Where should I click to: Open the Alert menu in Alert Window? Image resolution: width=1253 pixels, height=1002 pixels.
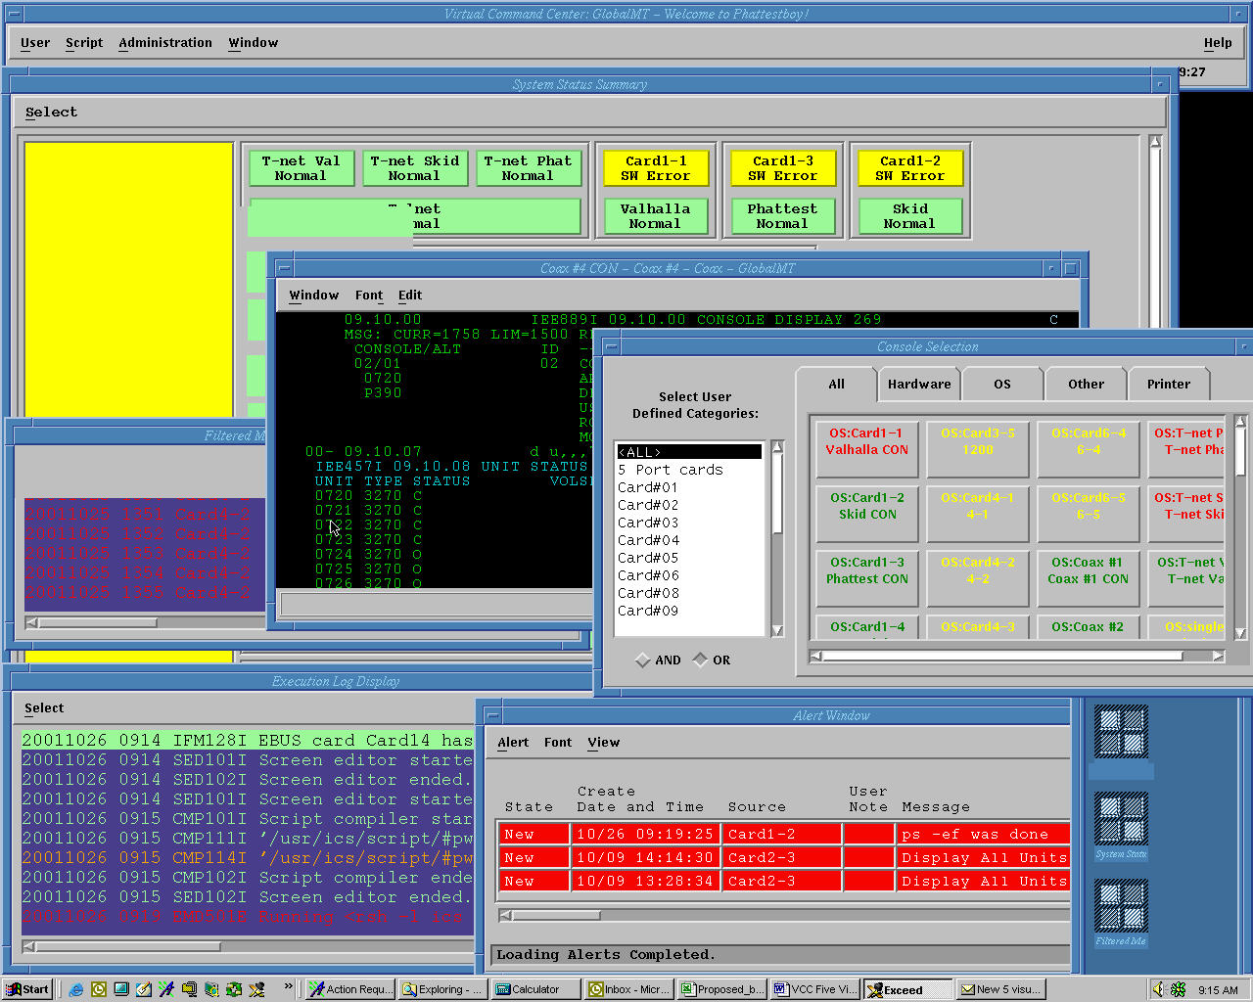point(513,742)
